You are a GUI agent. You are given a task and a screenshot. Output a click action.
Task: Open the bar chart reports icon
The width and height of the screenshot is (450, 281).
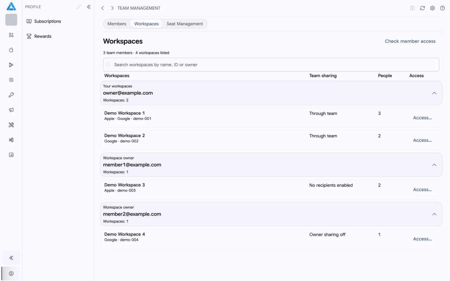[11, 155]
